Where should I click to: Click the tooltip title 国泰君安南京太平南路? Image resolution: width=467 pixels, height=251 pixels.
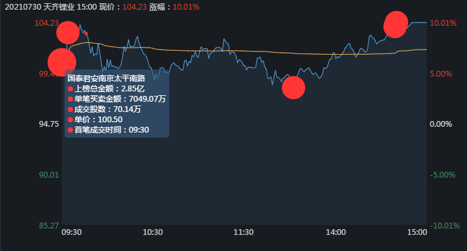[x=106, y=79]
